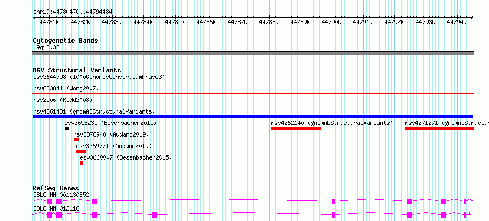
Task: Click the 44794k ruler tick label
Action: coord(457,22)
